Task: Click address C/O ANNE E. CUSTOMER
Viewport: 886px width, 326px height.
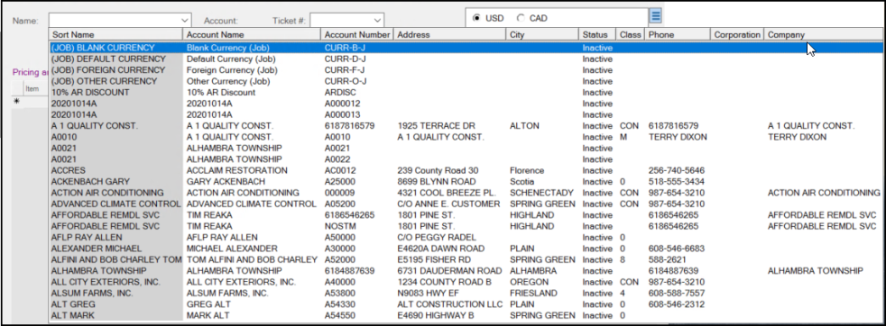Action: click(x=448, y=204)
